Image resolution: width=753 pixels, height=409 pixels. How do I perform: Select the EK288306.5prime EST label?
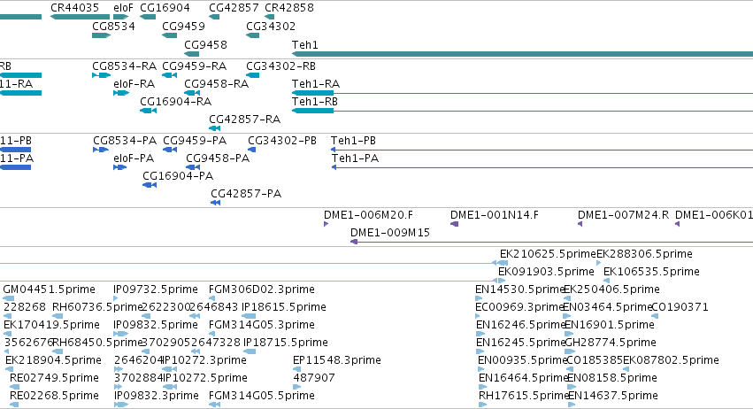pos(644,254)
